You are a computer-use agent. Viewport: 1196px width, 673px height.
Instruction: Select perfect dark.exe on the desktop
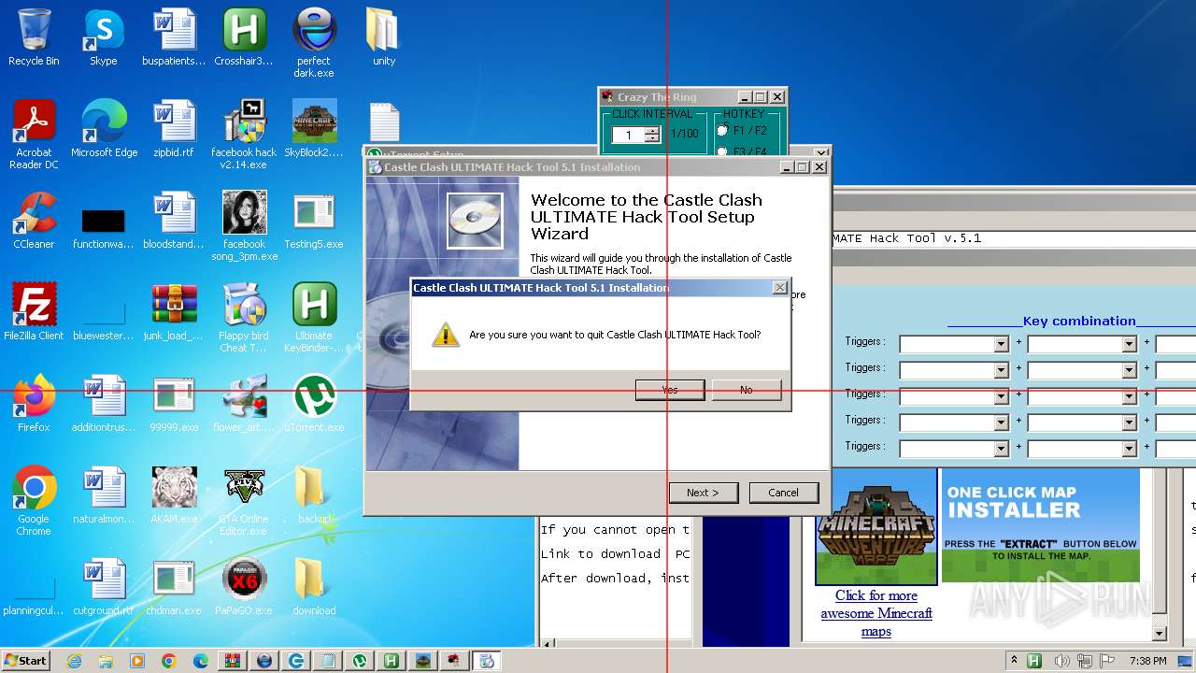pos(314,43)
